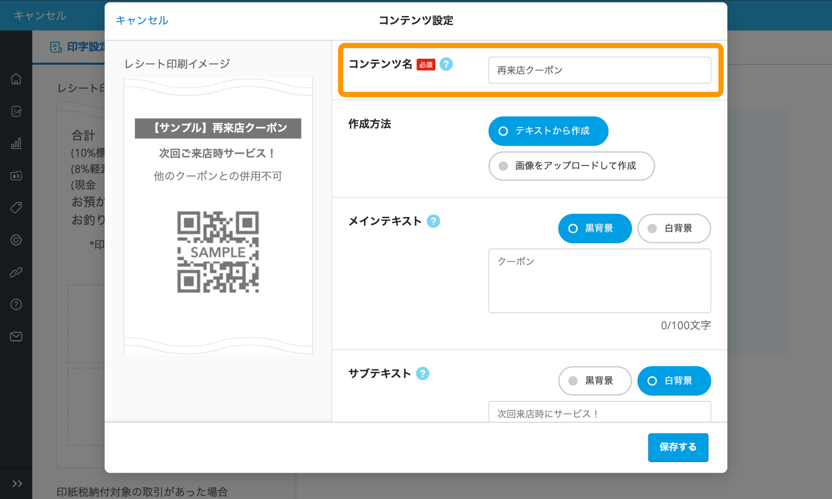Click help icon next to コンテンツ名
Viewport: 832px width, 499px height.
click(x=446, y=64)
